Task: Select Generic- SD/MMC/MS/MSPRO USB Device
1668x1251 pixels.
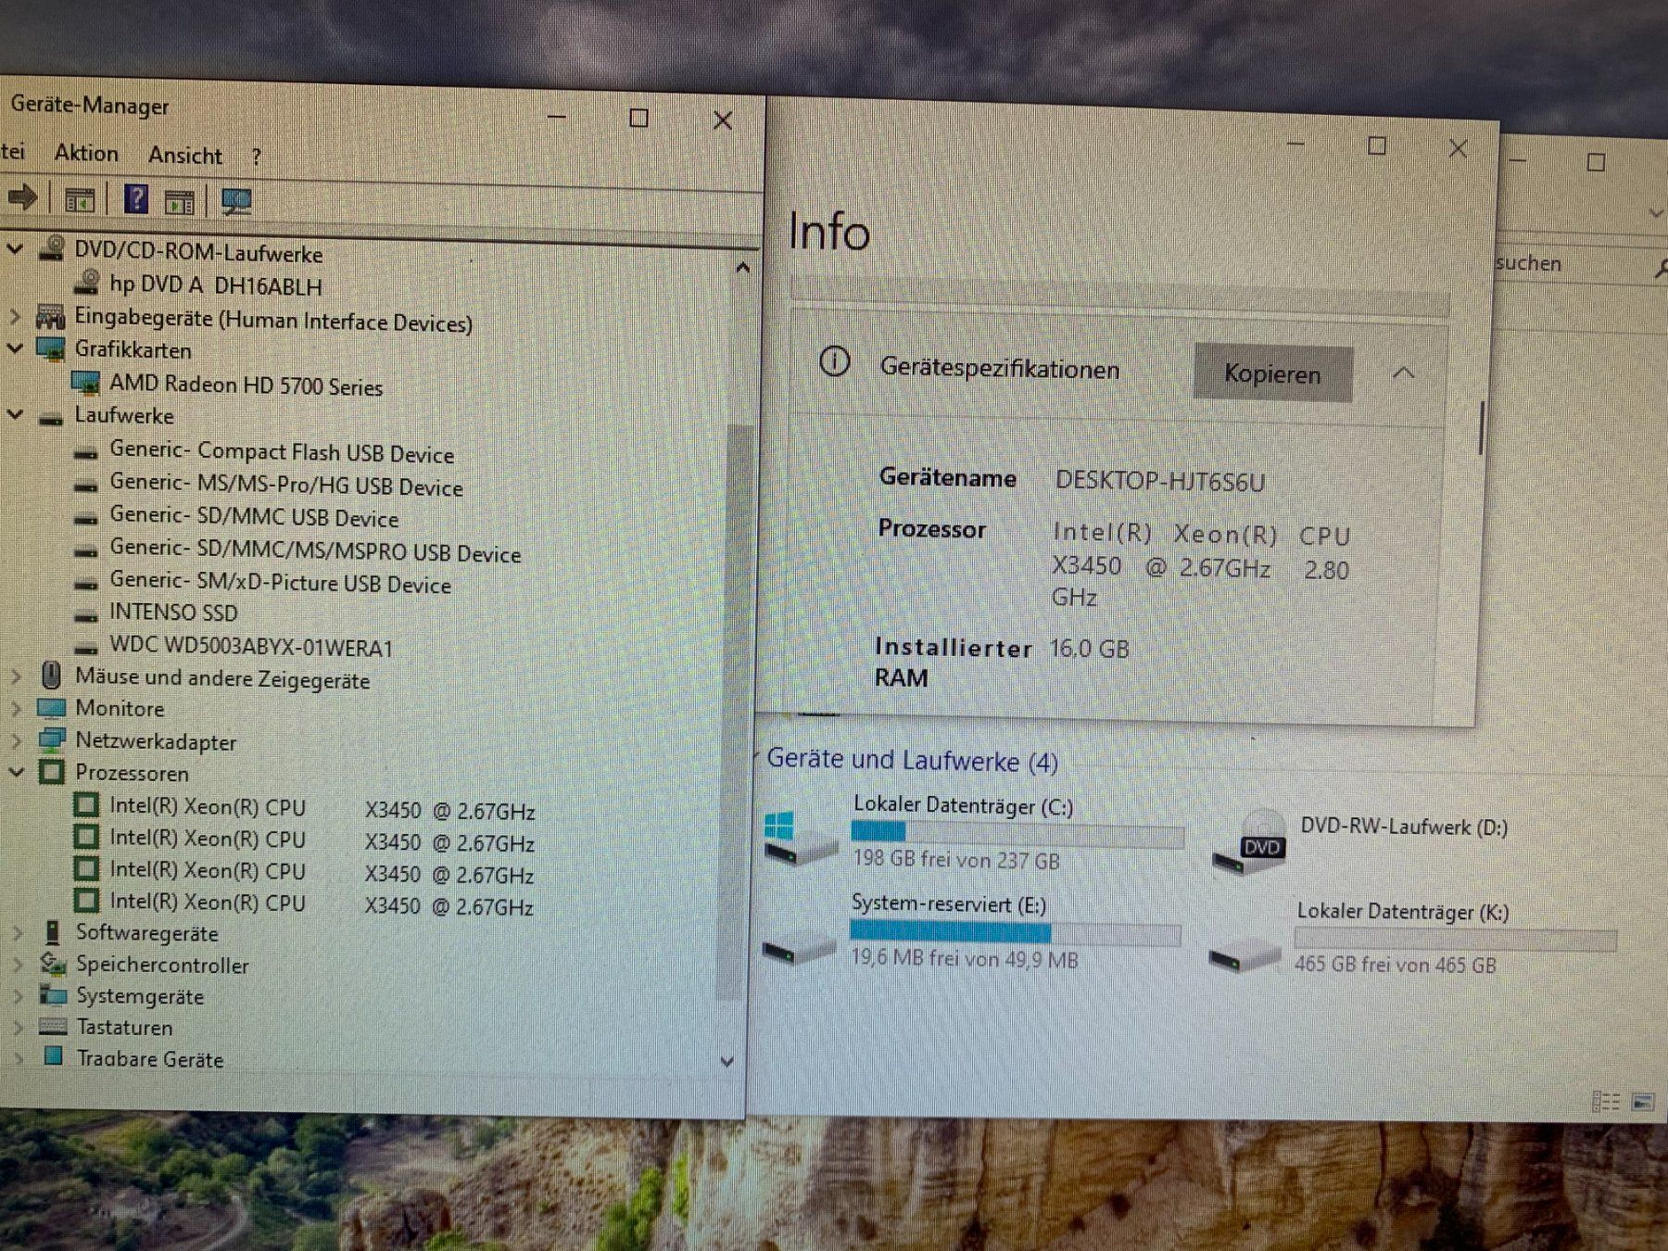Action: [315, 550]
